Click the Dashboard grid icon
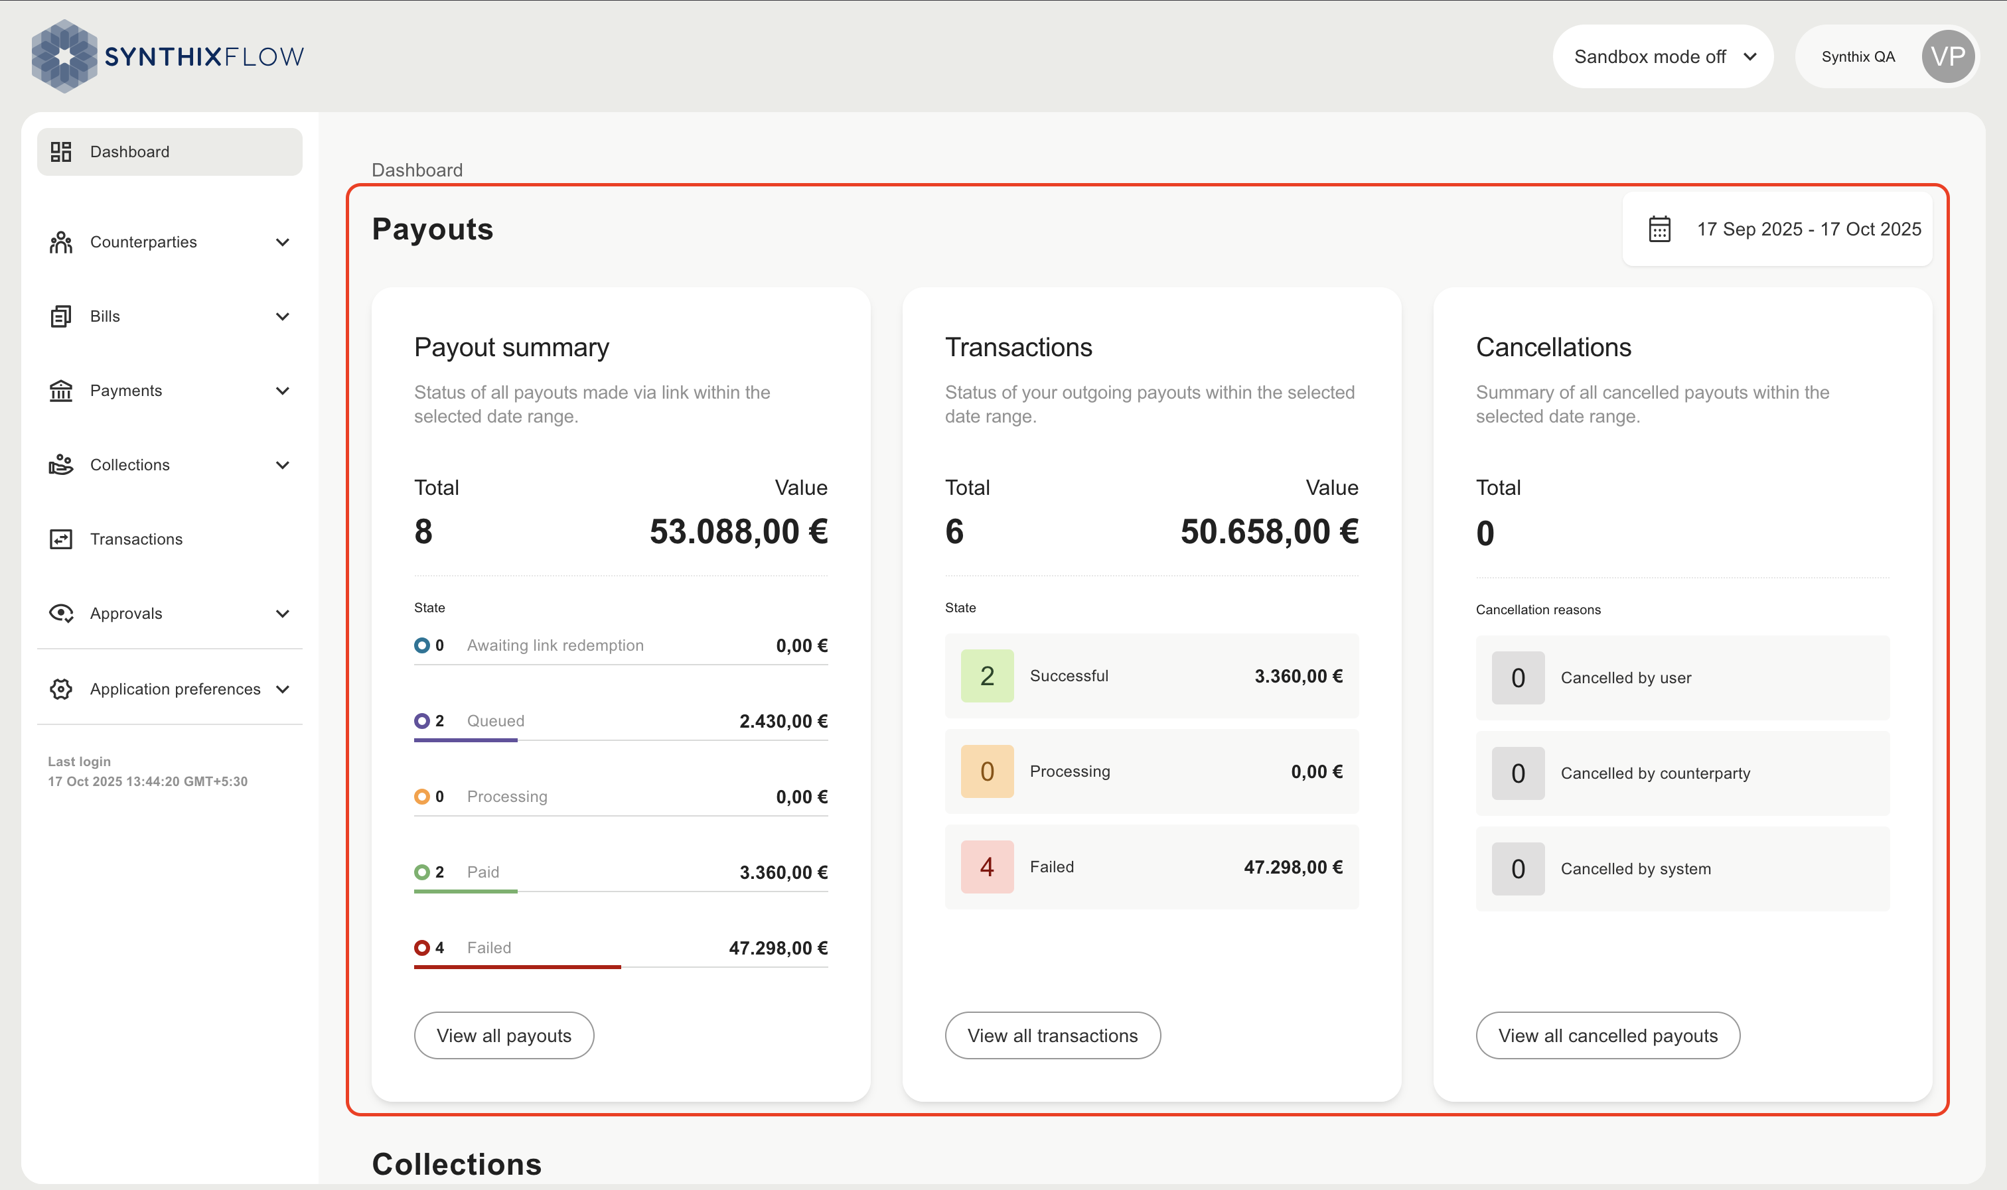2007x1190 pixels. [x=61, y=151]
